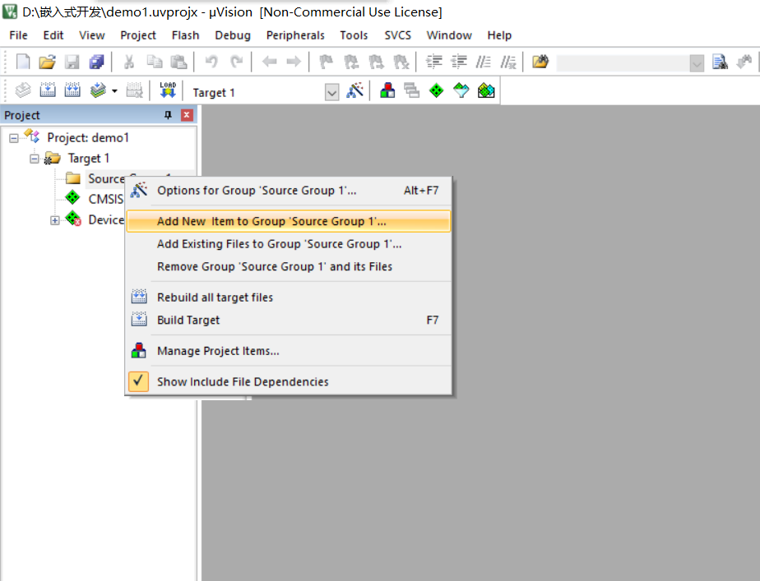Click Manage Run-Time Environment green diamond icon
760x581 pixels.
[436, 90]
